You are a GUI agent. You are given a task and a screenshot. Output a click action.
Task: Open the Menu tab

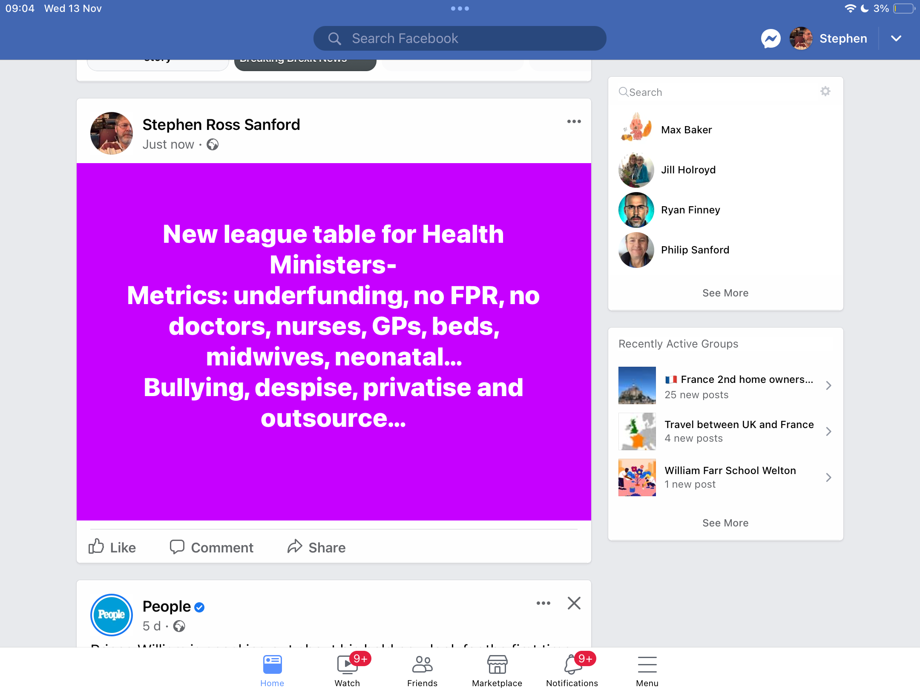tap(647, 670)
